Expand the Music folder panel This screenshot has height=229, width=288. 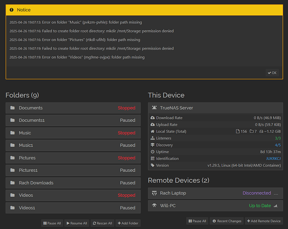click(x=73, y=133)
